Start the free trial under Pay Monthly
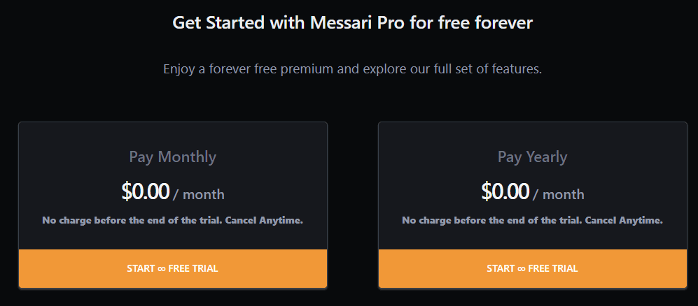 (x=172, y=268)
